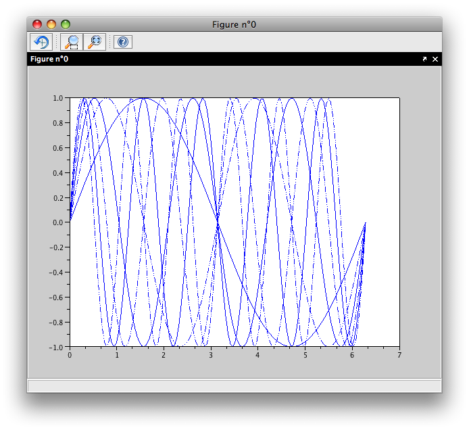Screen dimensions: 469x430
Task: Click the x-axis tick label 7
Action: pos(399,355)
